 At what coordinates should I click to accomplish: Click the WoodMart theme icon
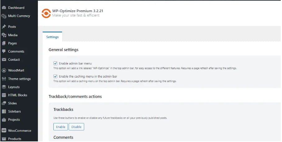[x=4, y=70]
